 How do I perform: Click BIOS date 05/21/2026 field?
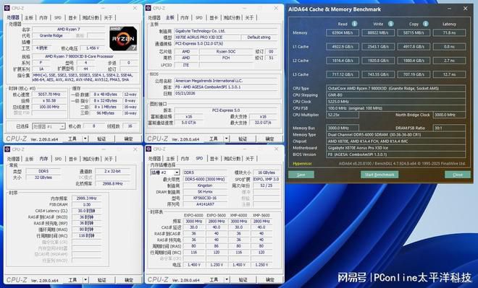click(226, 94)
